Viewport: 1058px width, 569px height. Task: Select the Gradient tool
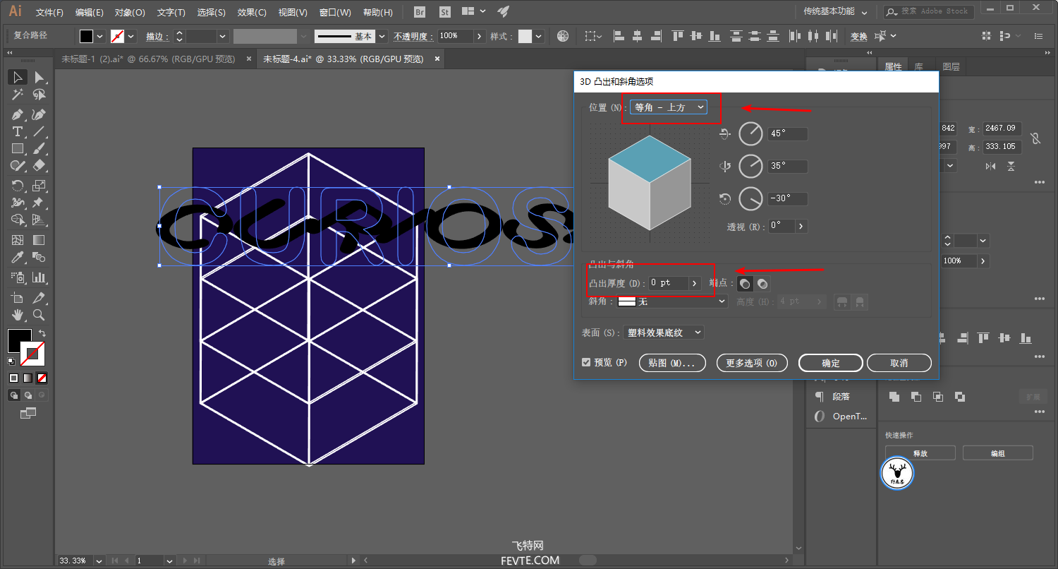coord(39,241)
